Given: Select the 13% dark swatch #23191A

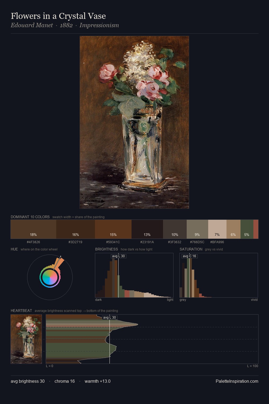Looking at the screenshot, I should 147,229.
